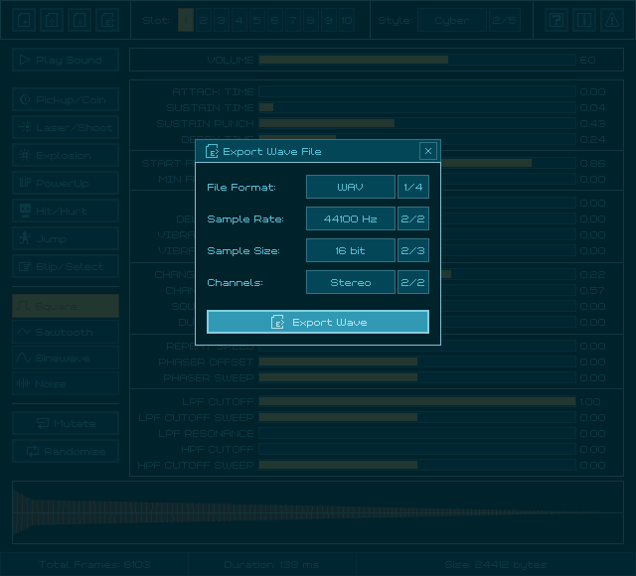
Task: Click the Sustain Punch slider
Action: click(x=417, y=123)
